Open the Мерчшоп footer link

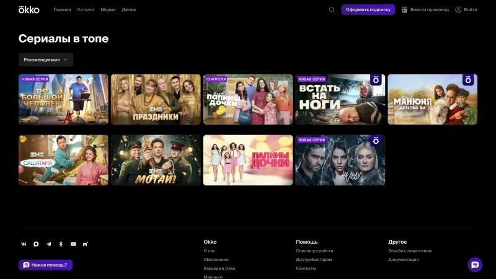coord(213,277)
